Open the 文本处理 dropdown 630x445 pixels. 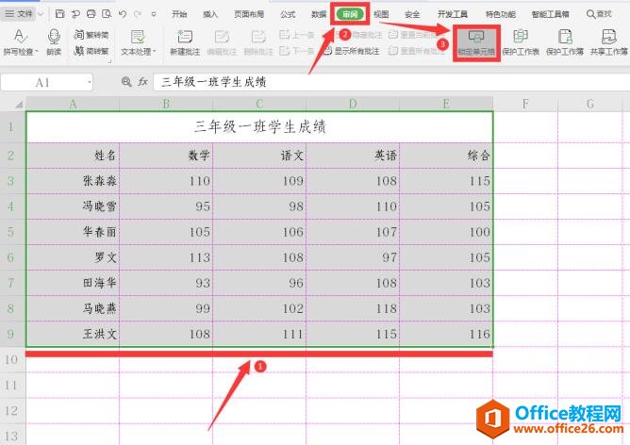(139, 41)
